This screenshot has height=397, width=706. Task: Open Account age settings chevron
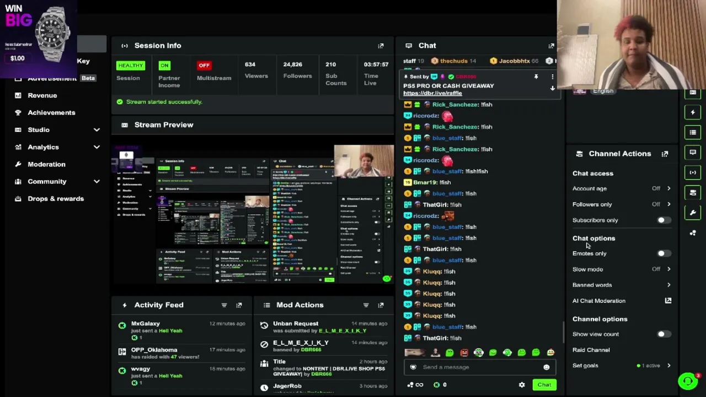(x=668, y=189)
